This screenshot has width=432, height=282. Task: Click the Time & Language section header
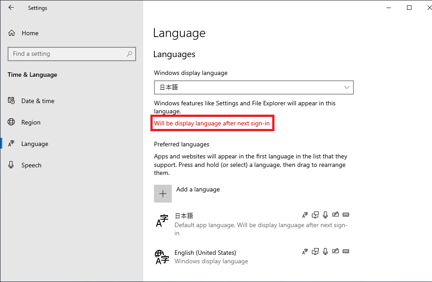click(x=32, y=75)
